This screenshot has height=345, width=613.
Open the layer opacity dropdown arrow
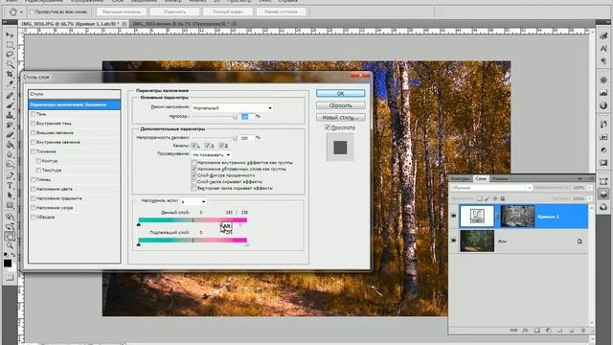tap(590, 188)
